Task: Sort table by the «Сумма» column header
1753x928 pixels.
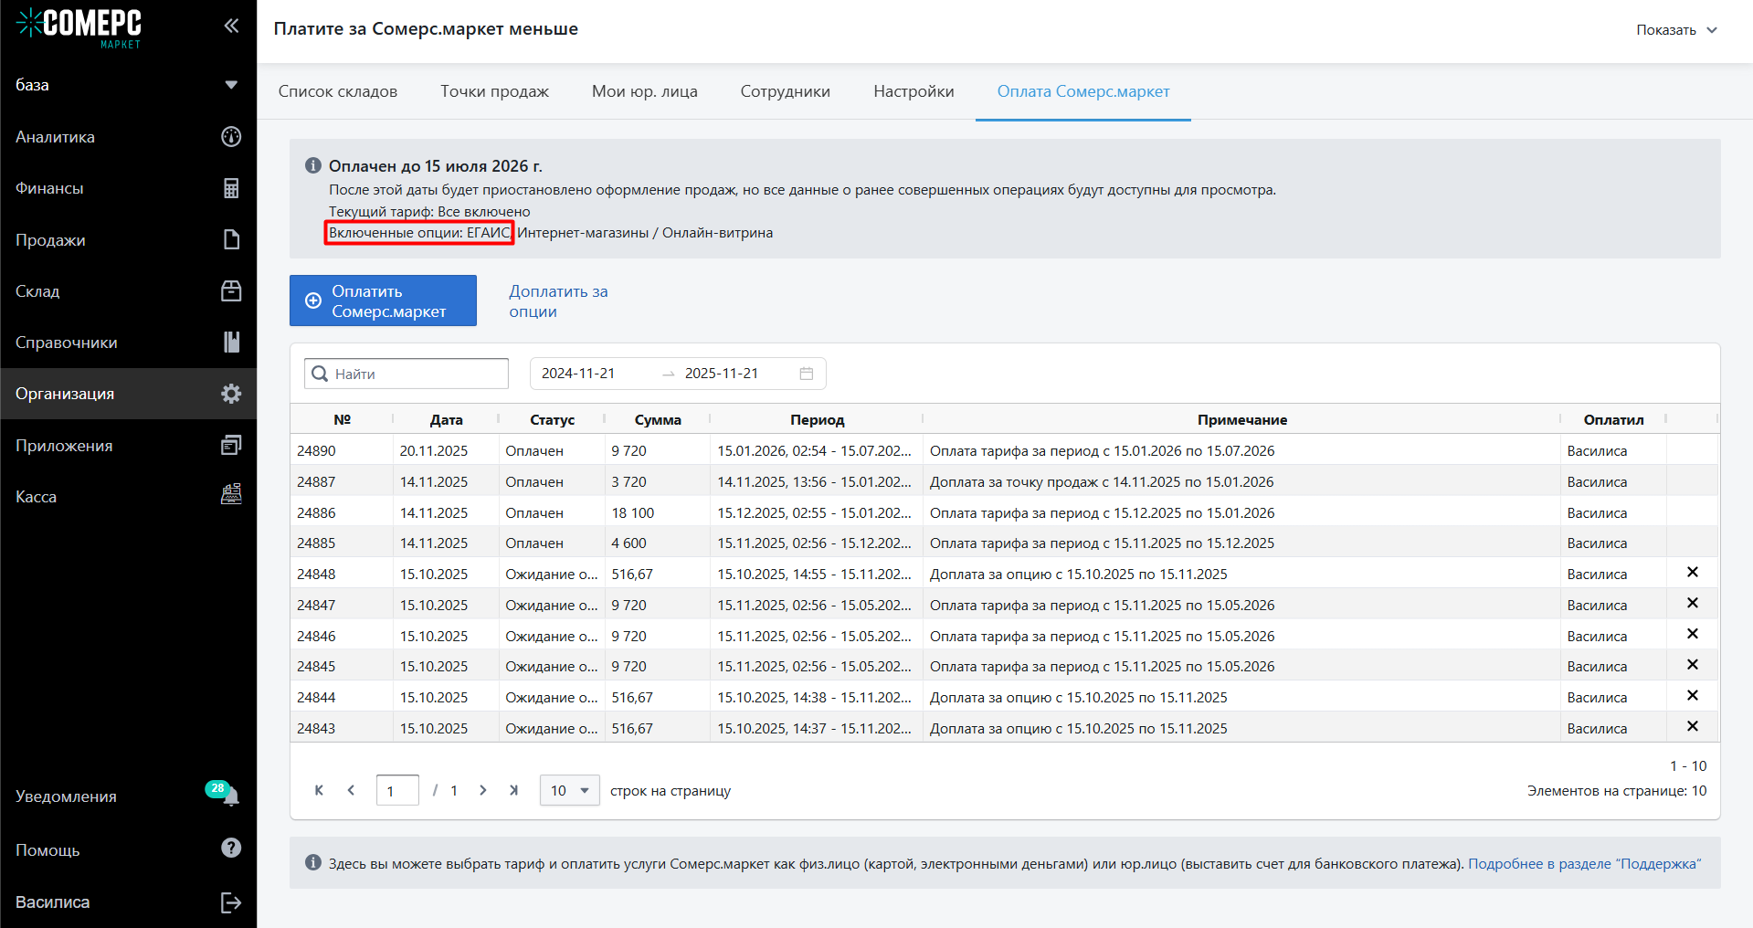Action: click(657, 420)
